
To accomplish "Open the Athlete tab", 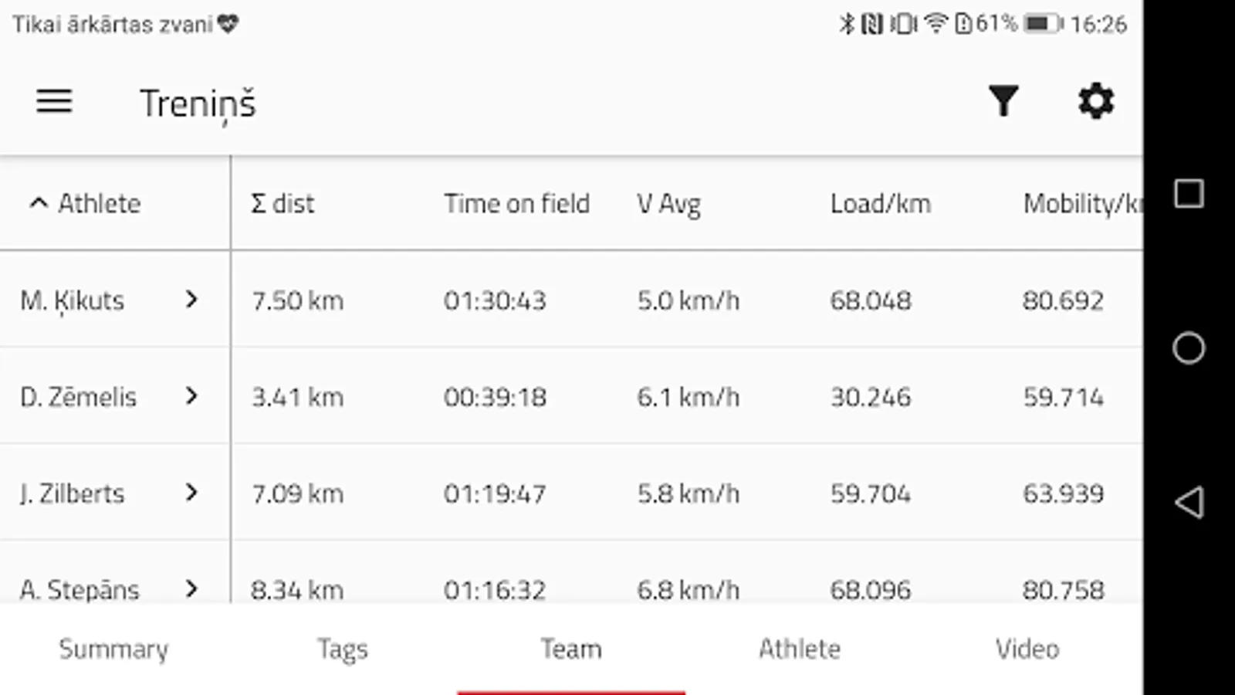I will [799, 649].
